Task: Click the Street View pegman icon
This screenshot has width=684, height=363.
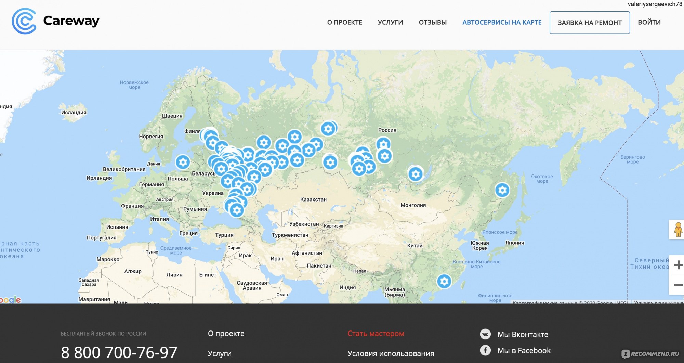Action: tap(678, 230)
